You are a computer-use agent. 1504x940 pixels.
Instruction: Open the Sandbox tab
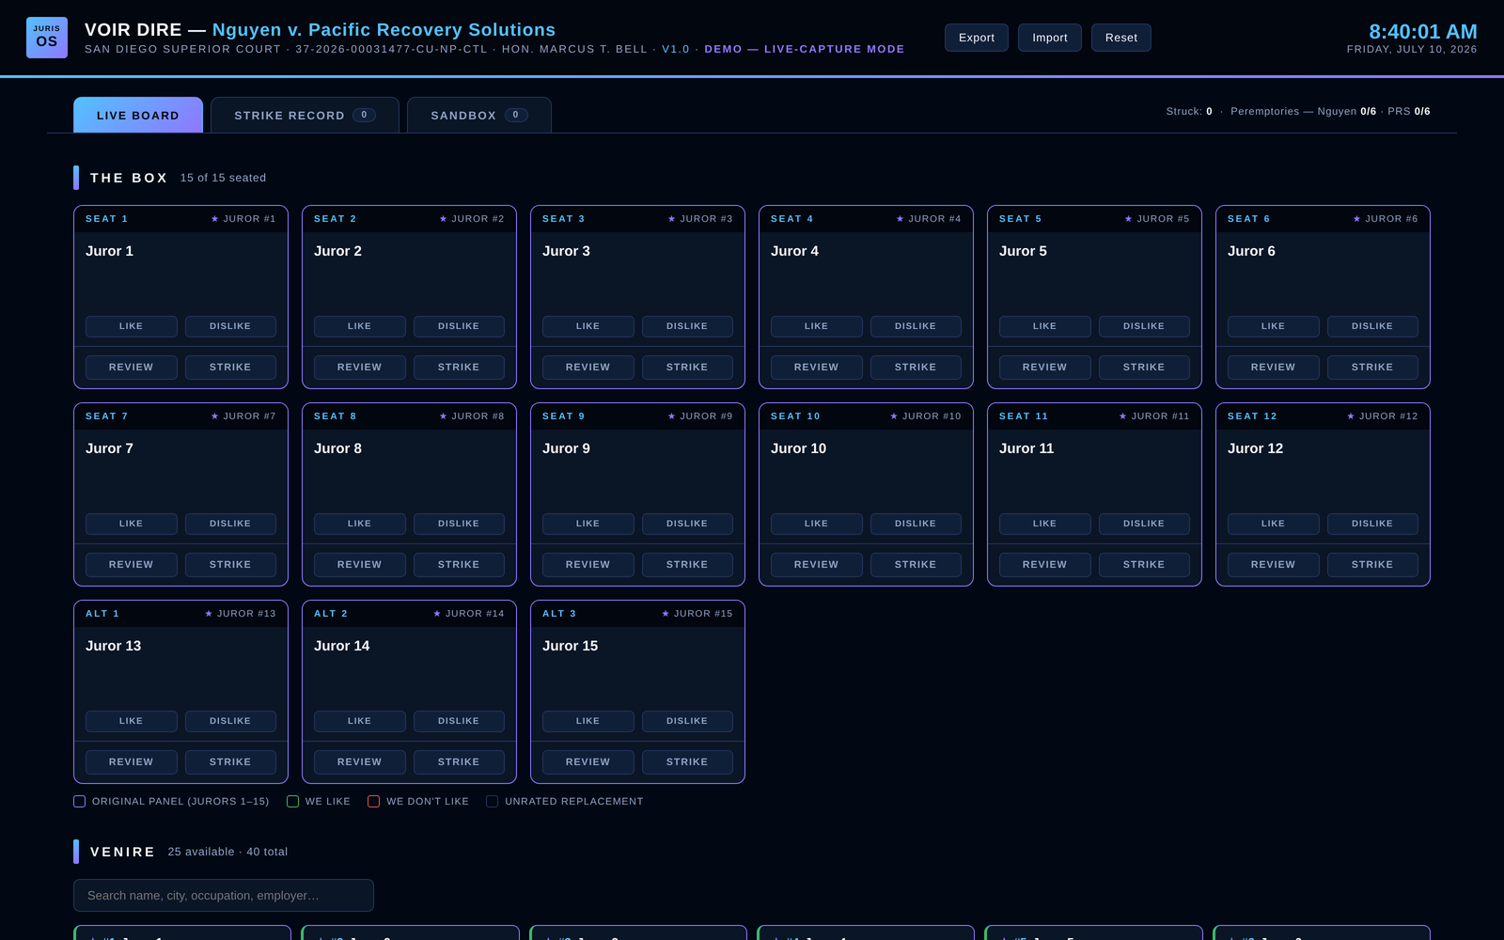(478, 115)
